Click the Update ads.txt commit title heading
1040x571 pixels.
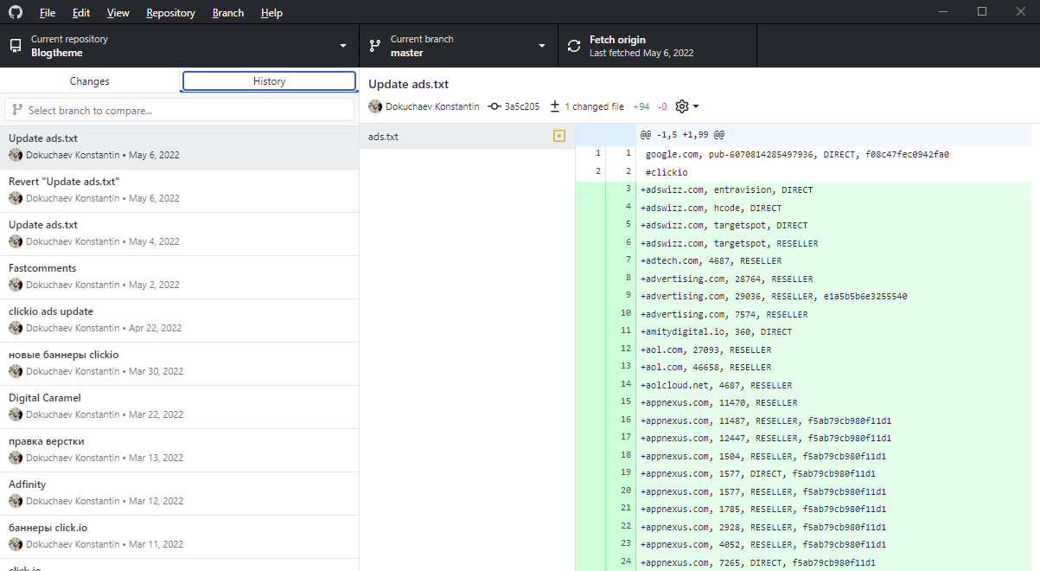coord(408,84)
